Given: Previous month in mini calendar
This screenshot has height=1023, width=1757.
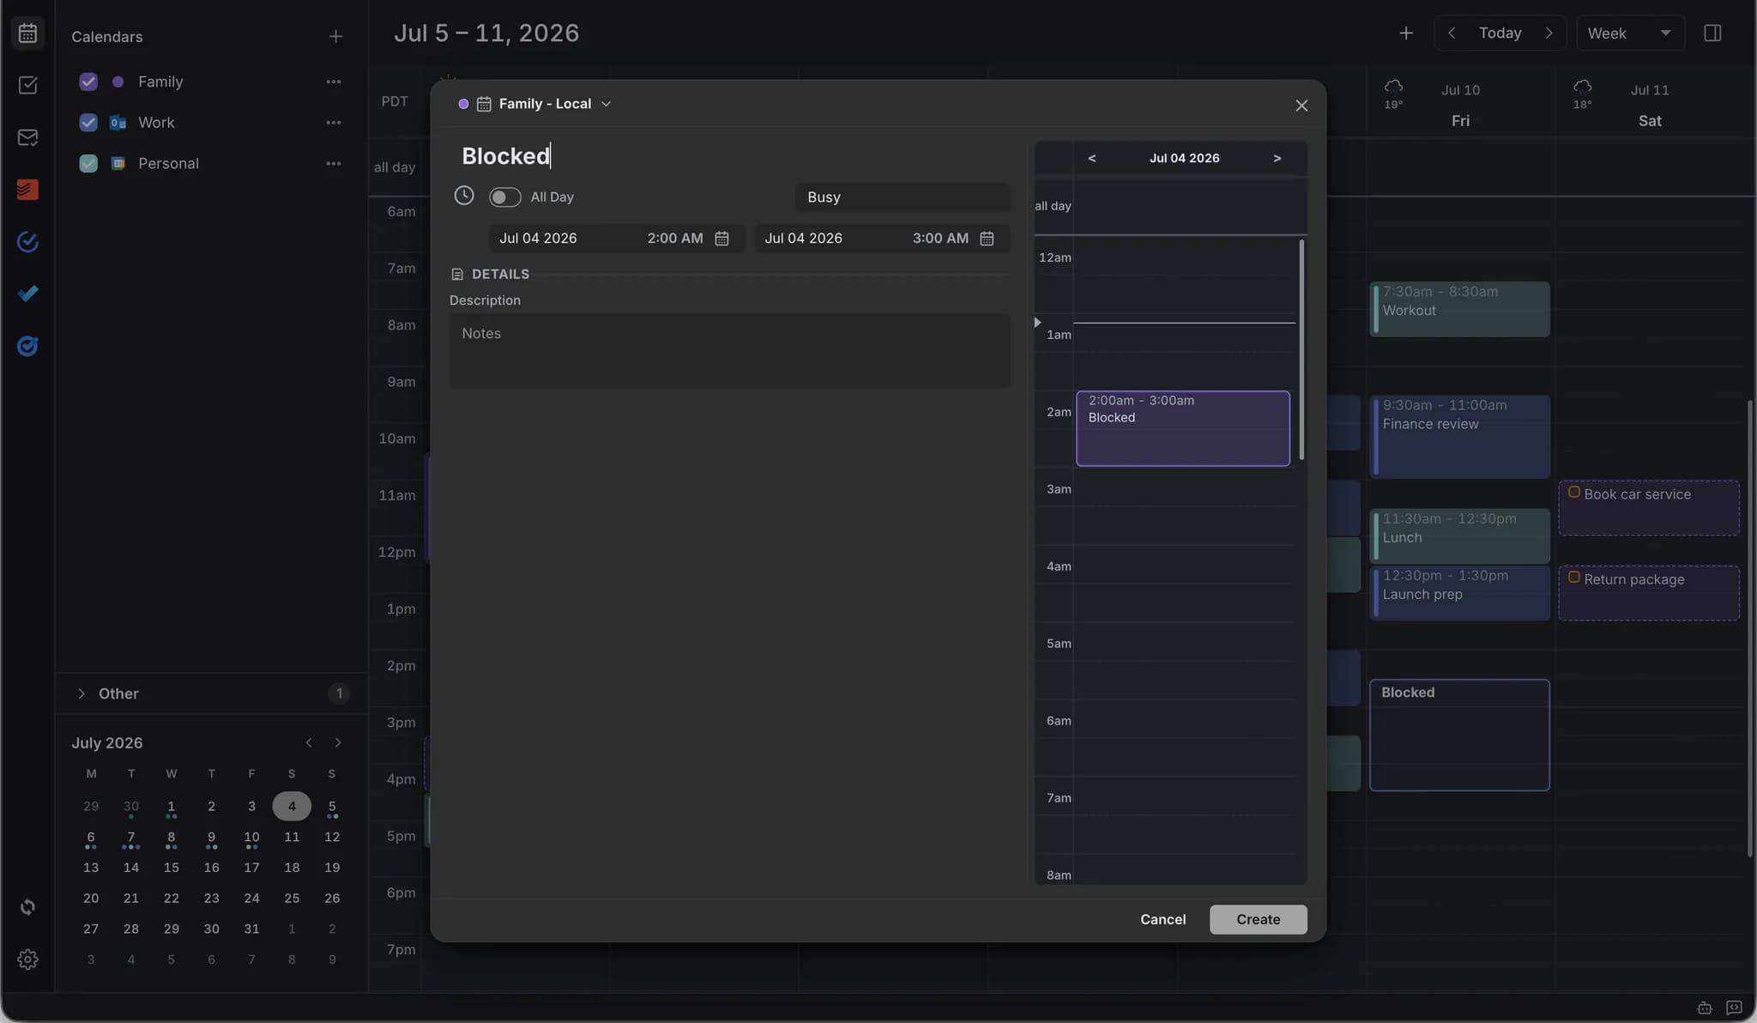Looking at the screenshot, I should (x=309, y=742).
